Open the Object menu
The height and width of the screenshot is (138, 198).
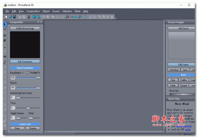click(x=46, y=11)
